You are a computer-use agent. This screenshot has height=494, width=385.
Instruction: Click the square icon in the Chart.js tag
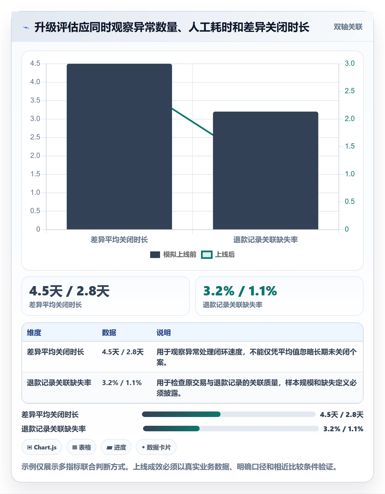point(29,447)
